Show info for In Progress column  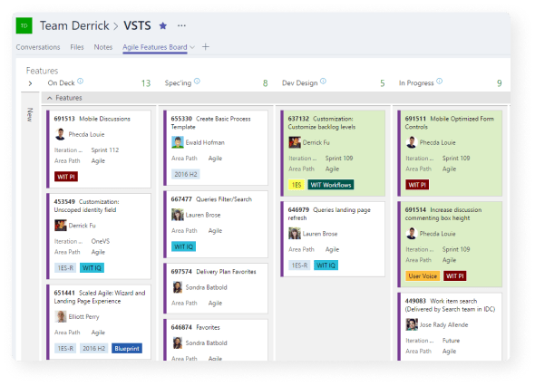point(440,82)
